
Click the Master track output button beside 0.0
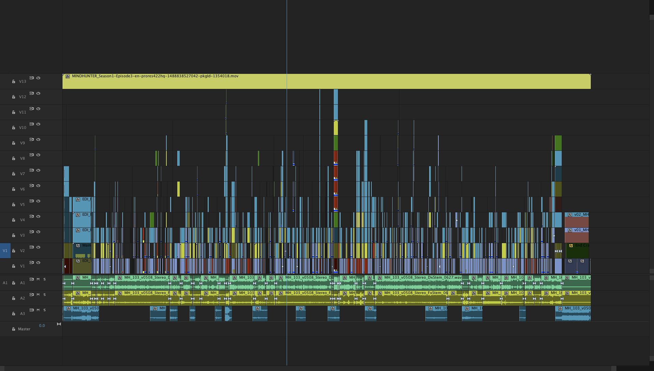[x=59, y=324]
